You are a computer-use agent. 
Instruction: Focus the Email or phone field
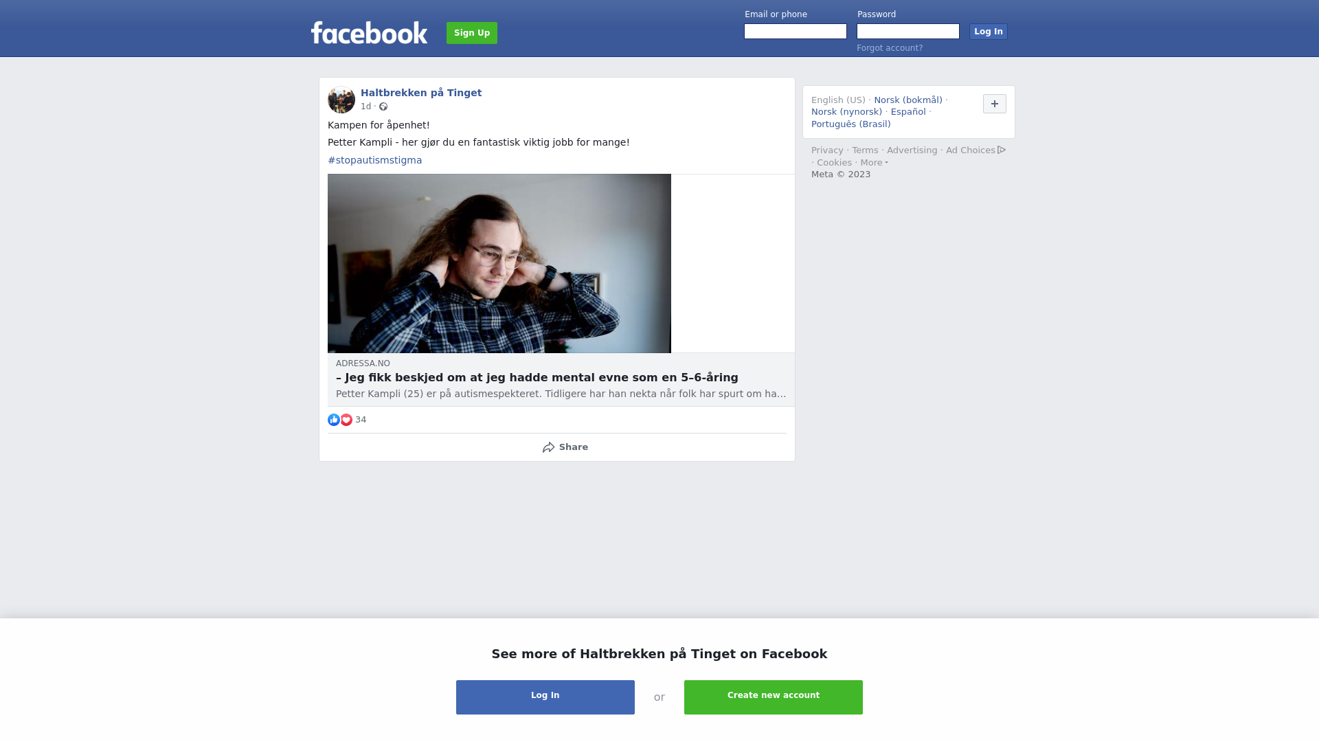click(796, 32)
